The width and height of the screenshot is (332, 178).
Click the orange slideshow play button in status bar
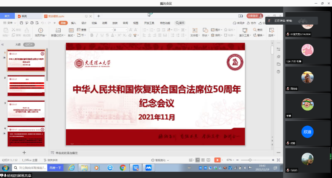click(x=217, y=160)
